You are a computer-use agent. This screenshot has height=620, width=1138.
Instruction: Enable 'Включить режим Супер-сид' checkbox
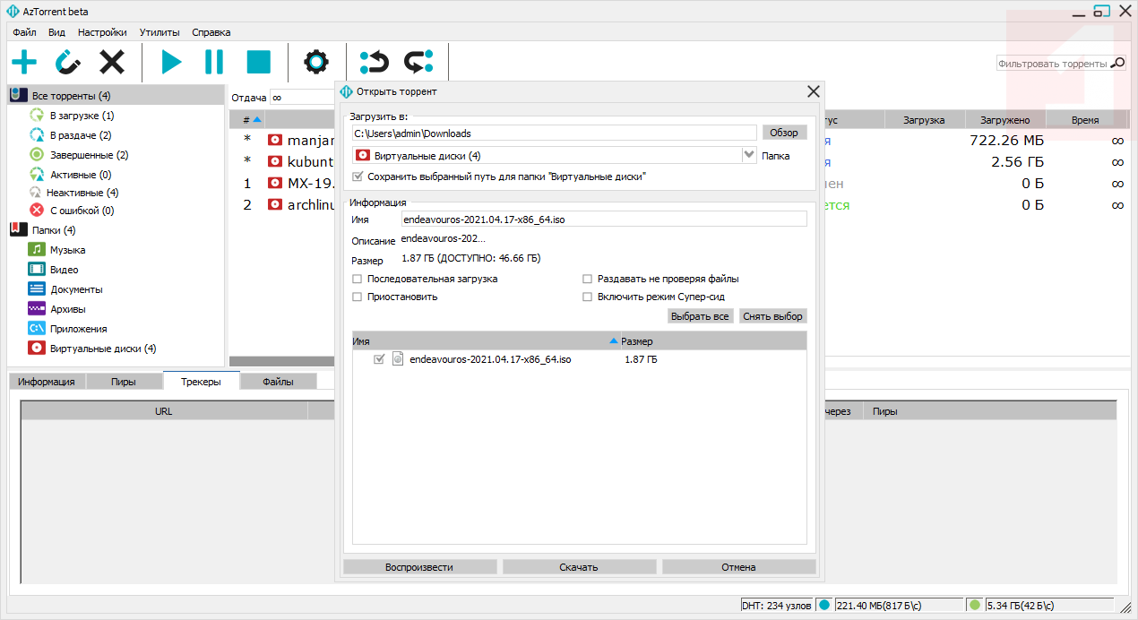pyautogui.click(x=588, y=297)
